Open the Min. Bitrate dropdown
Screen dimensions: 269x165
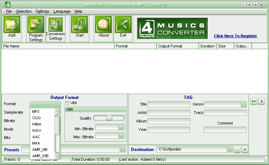121,127
